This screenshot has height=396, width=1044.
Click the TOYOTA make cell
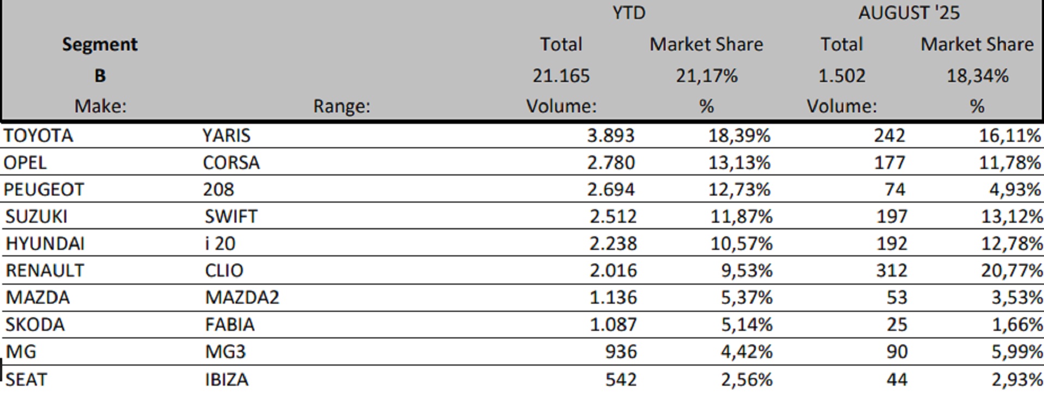click(x=38, y=135)
